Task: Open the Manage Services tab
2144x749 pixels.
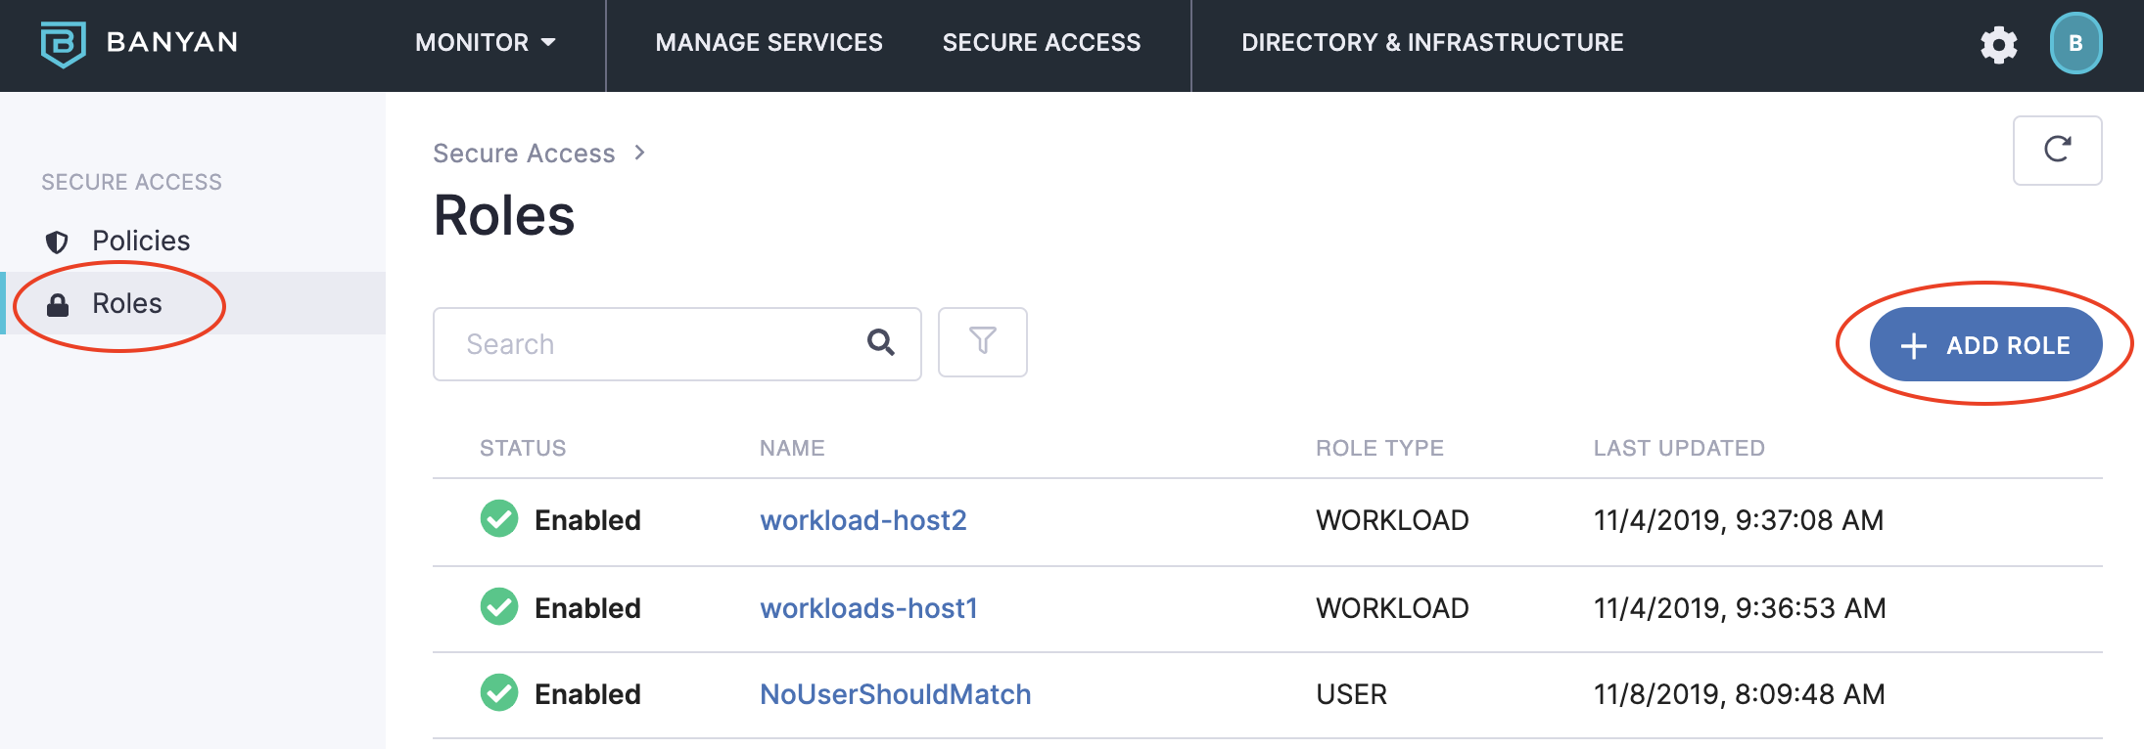Action: (769, 43)
